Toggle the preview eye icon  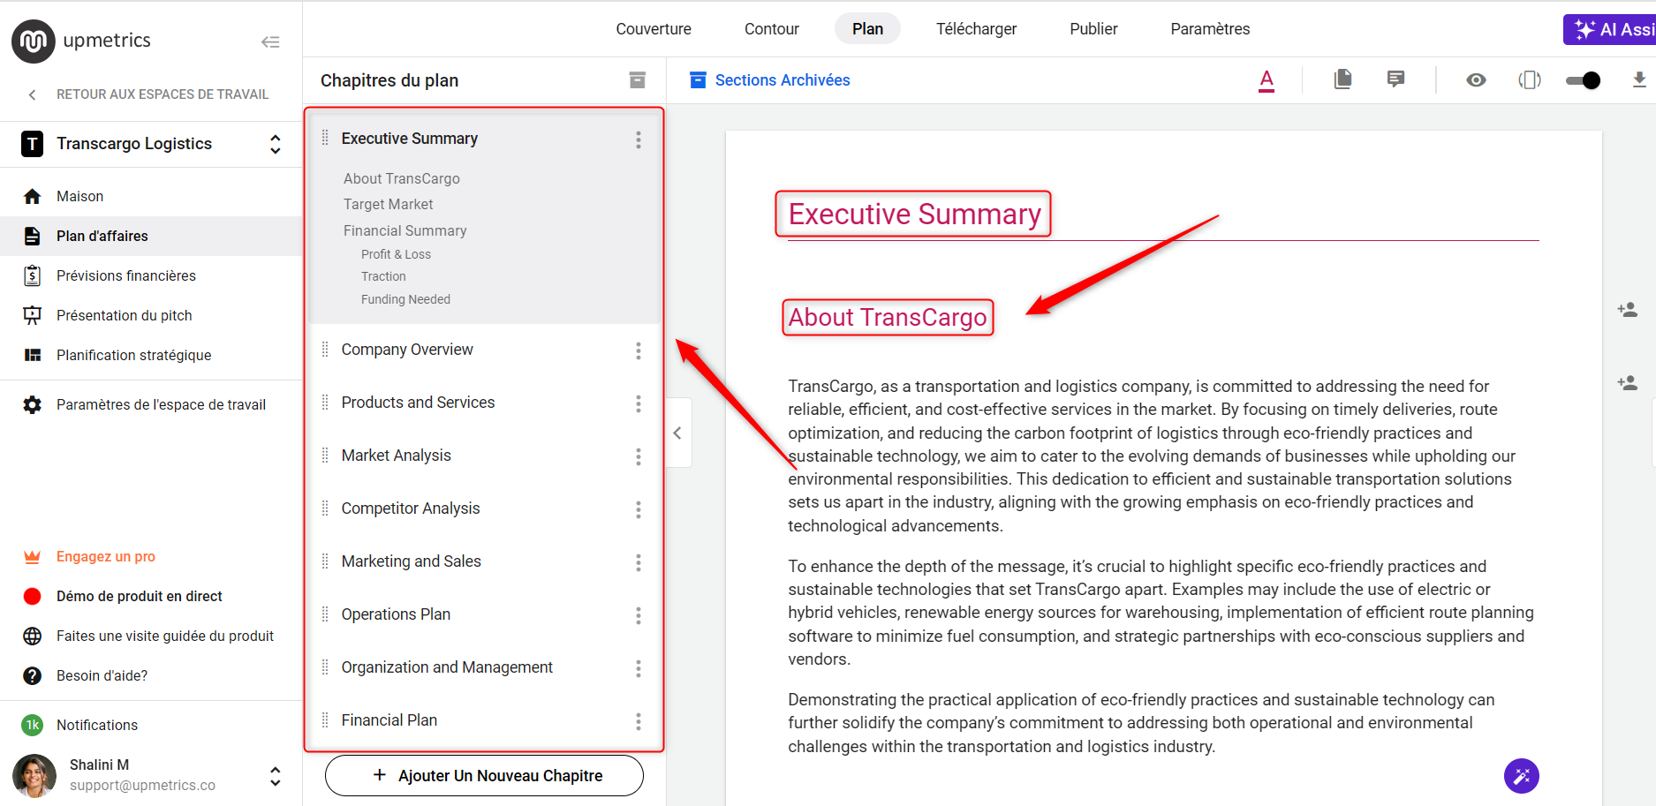1476,80
